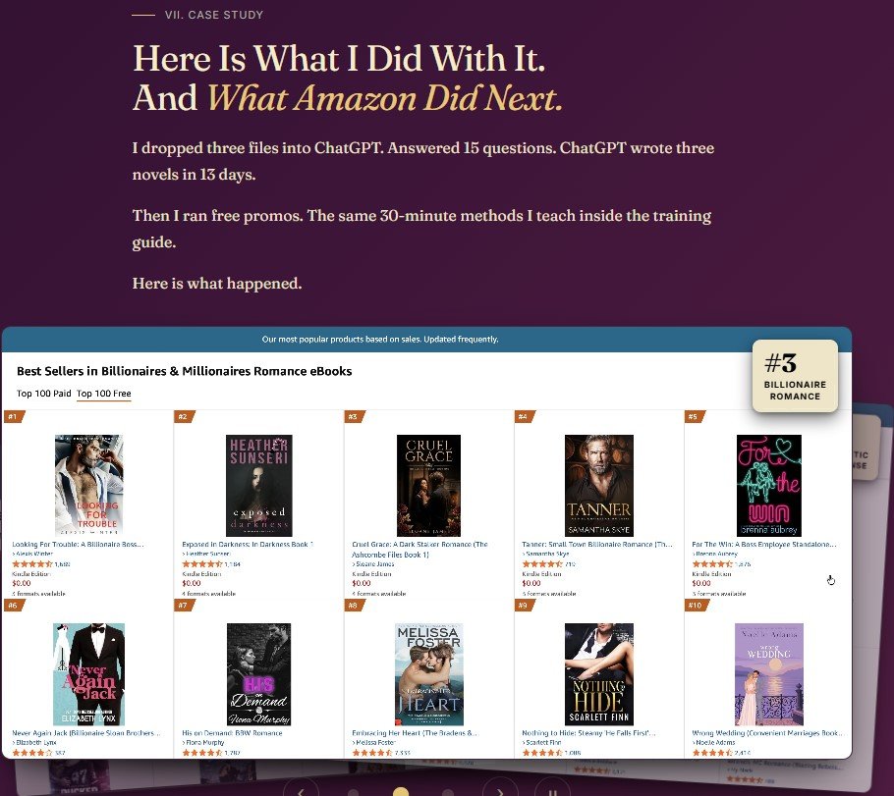
Task: Click star rating of Embracing Her Heart
Action: (371, 753)
